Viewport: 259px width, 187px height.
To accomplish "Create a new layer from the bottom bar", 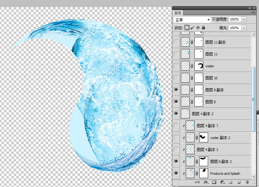I will pyautogui.click(x=239, y=182).
